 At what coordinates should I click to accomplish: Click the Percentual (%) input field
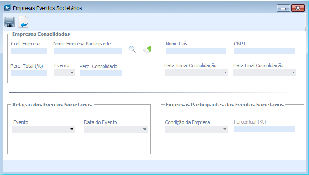click(x=264, y=129)
